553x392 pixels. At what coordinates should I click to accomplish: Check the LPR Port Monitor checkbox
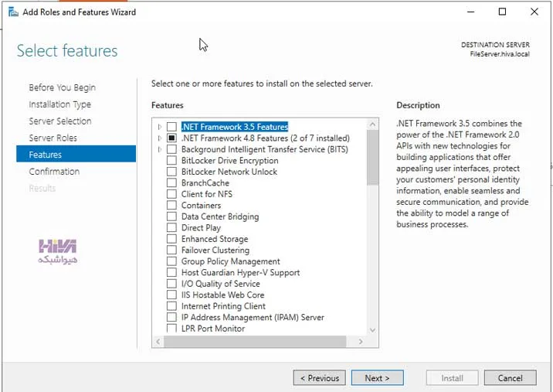point(171,329)
